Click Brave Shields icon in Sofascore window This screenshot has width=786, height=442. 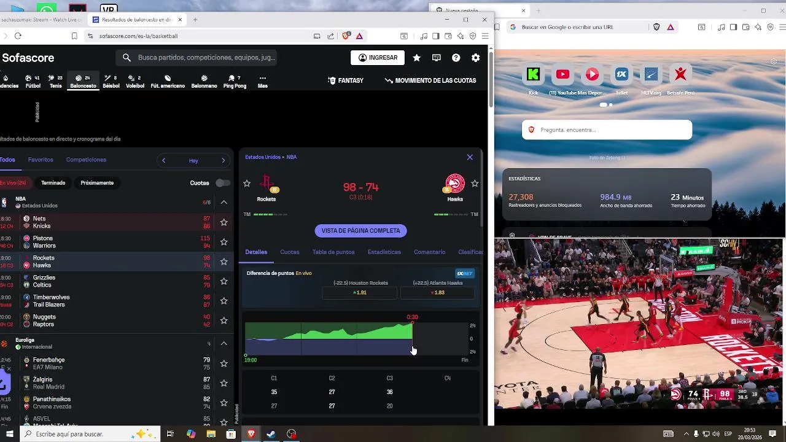point(346,36)
